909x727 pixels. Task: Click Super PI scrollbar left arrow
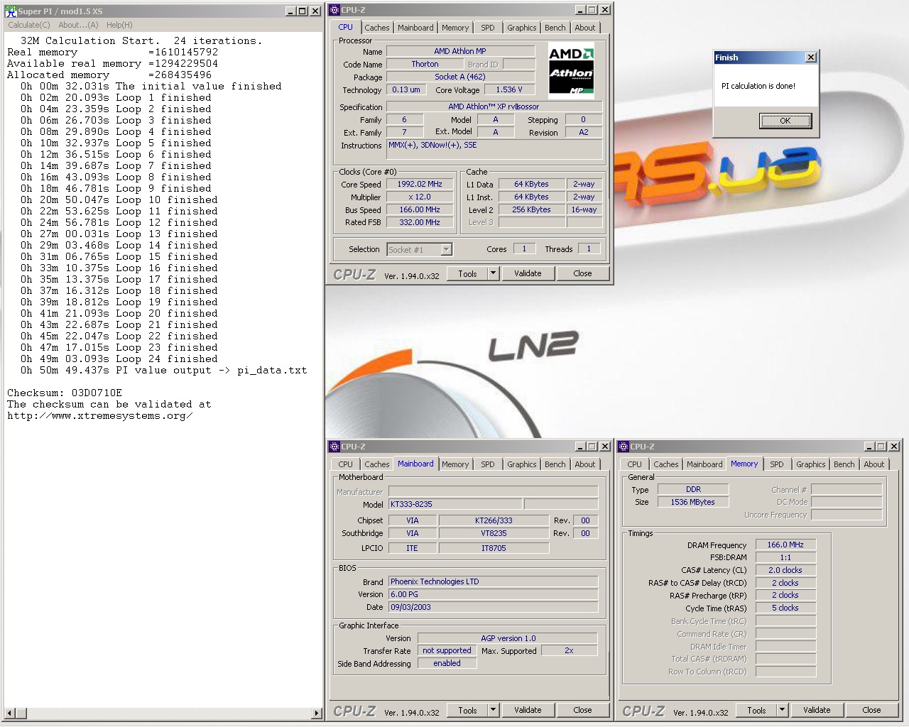9,713
